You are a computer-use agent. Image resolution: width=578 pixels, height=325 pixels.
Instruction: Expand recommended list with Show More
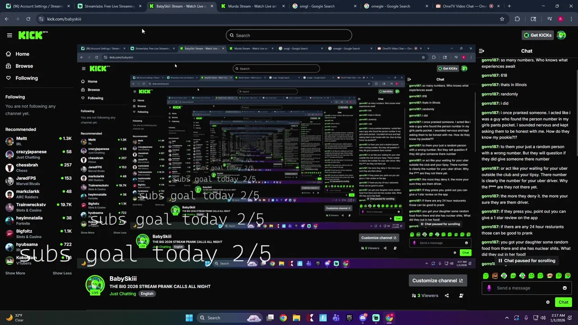click(x=15, y=273)
